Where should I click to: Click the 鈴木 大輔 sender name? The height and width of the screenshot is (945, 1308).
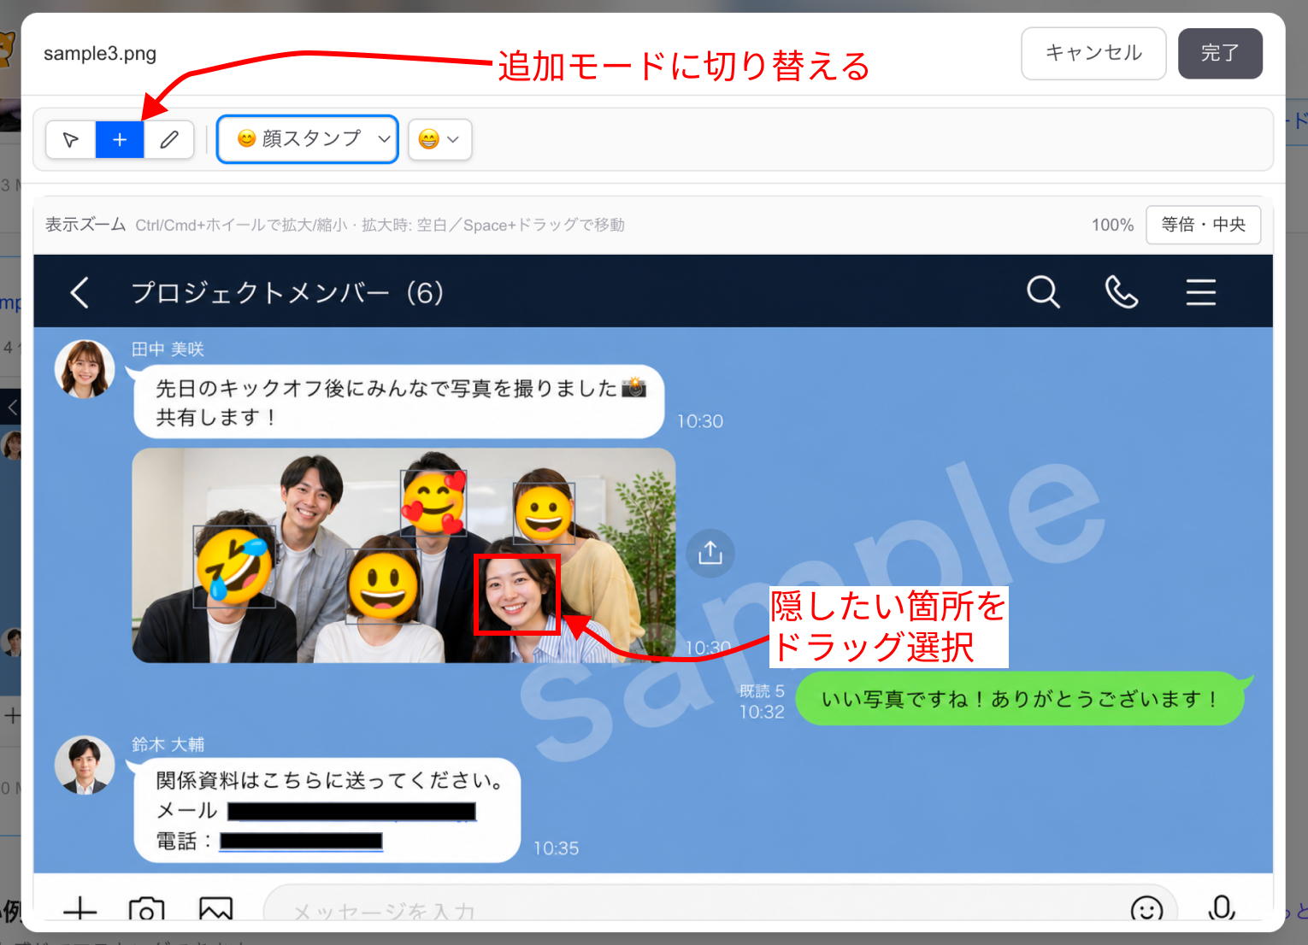[x=168, y=744]
